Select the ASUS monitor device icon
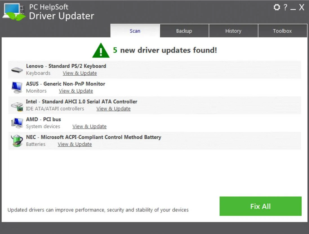Viewport: 309px width, 234px height. 17,87
